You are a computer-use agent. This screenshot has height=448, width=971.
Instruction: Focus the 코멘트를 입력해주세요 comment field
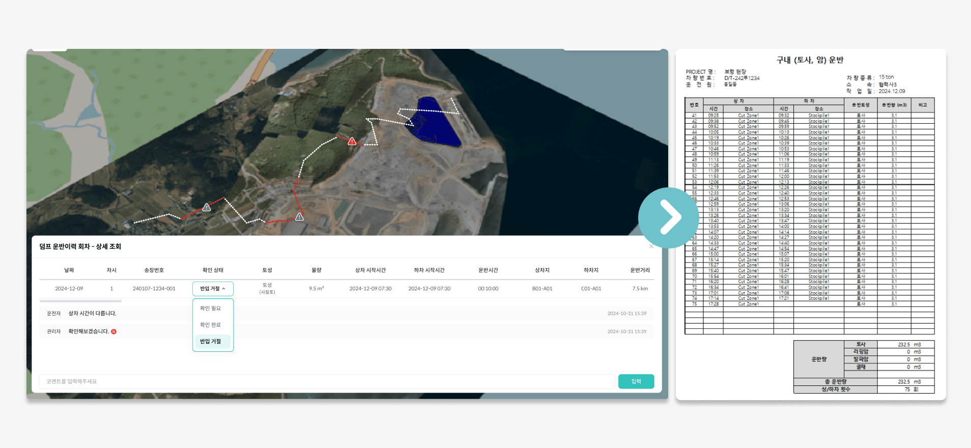click(x=326, y=381)
